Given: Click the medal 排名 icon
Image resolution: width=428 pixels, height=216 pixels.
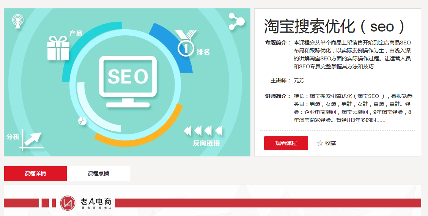Looking at the screenshot, I should coord(186,43).
